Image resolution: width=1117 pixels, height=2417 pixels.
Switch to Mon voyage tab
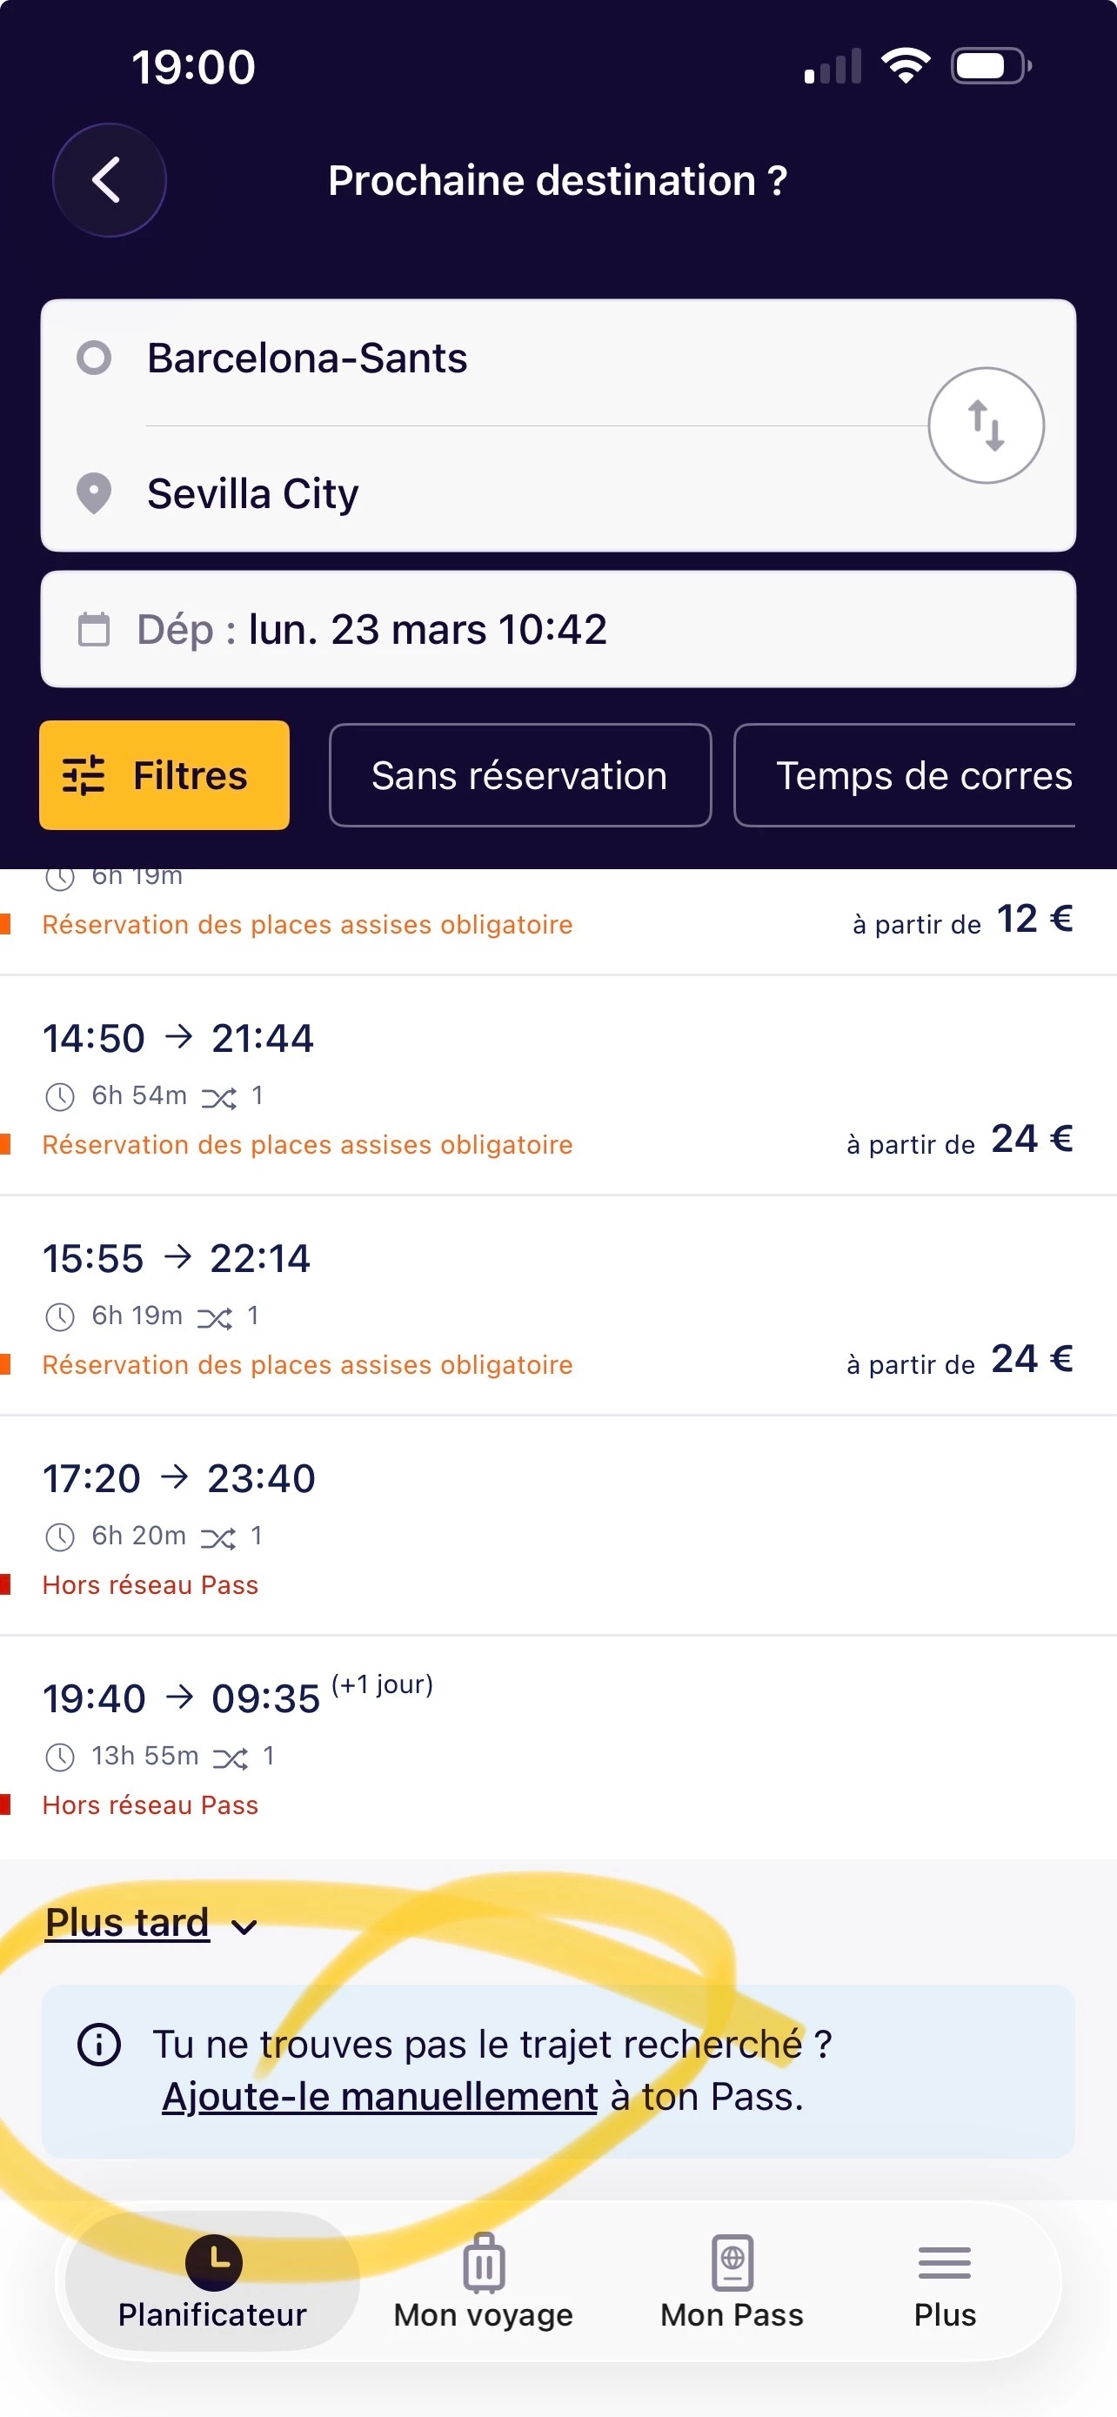483,2280
